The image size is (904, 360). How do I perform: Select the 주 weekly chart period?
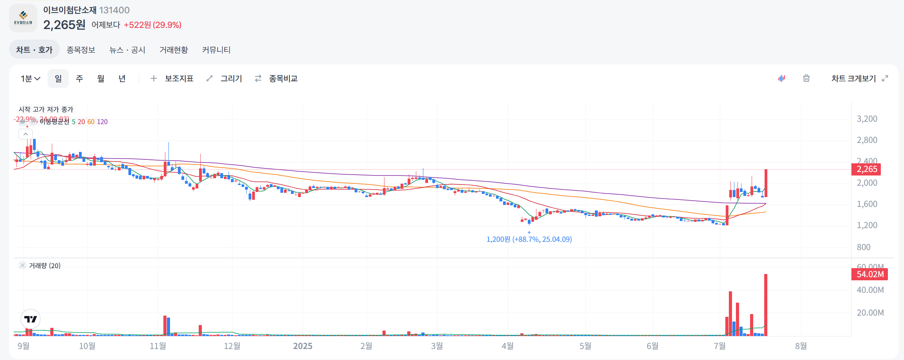pos(79,79)
